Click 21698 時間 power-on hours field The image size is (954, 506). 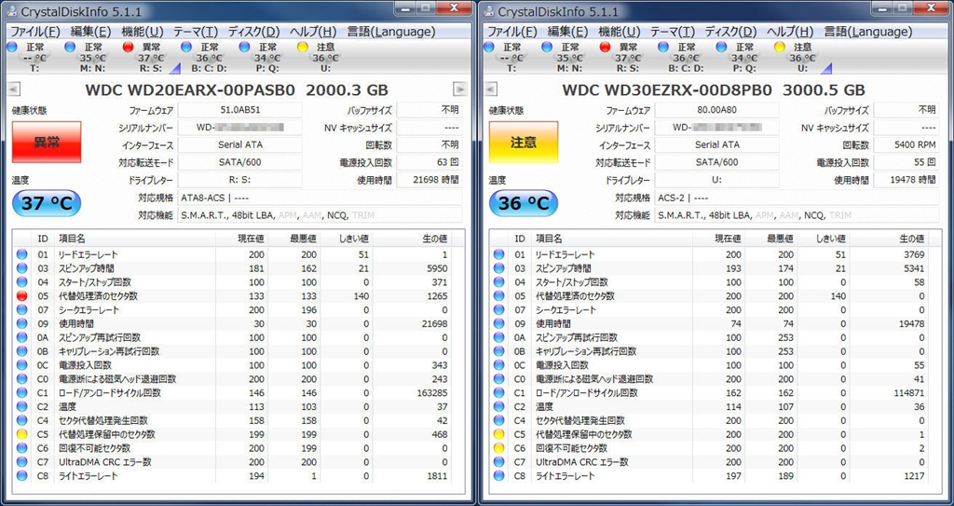(429, 180)
